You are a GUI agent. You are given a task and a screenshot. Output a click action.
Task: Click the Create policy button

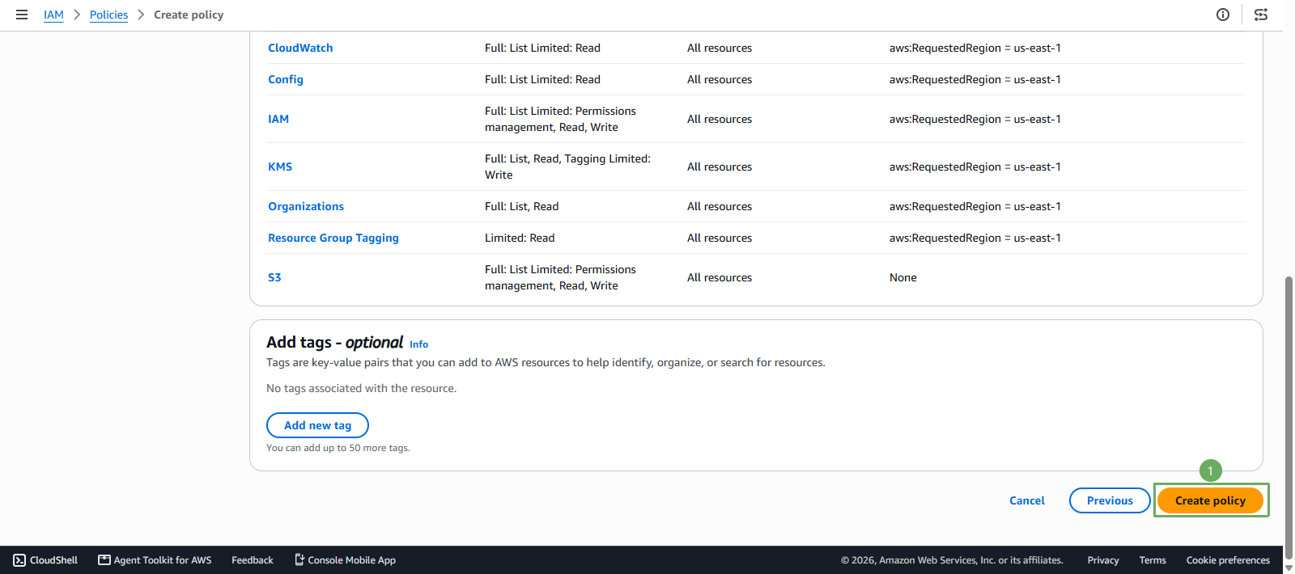(1210, 500)
